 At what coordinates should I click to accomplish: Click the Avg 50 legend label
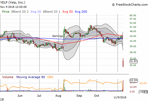[68, 12]
